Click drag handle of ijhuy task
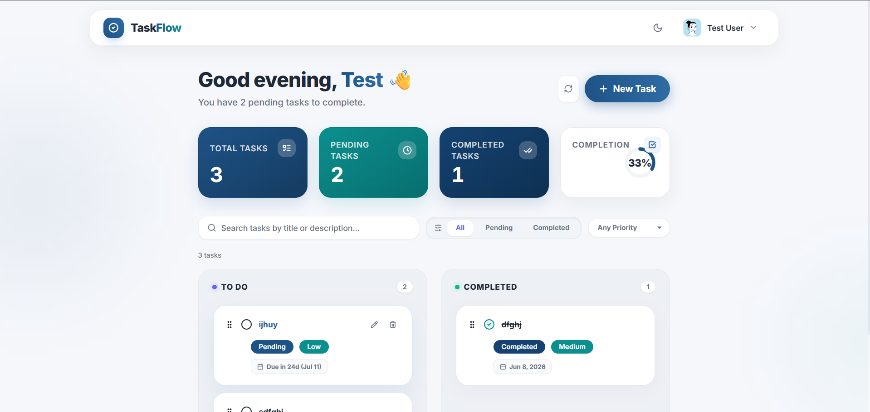 230,325
